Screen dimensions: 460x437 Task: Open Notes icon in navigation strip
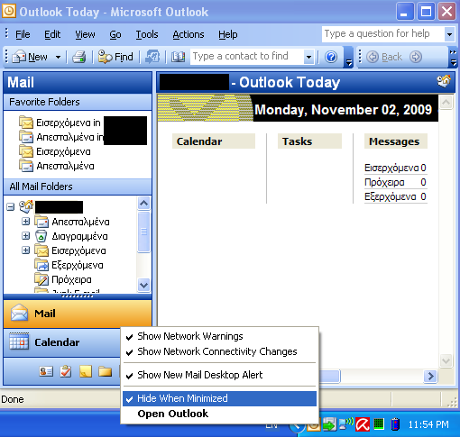86,371
